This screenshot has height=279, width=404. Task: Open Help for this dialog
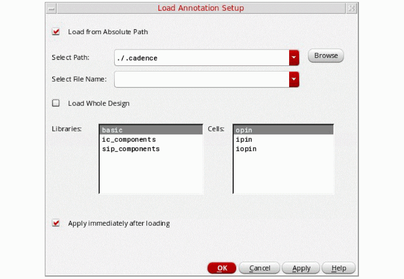339,268
